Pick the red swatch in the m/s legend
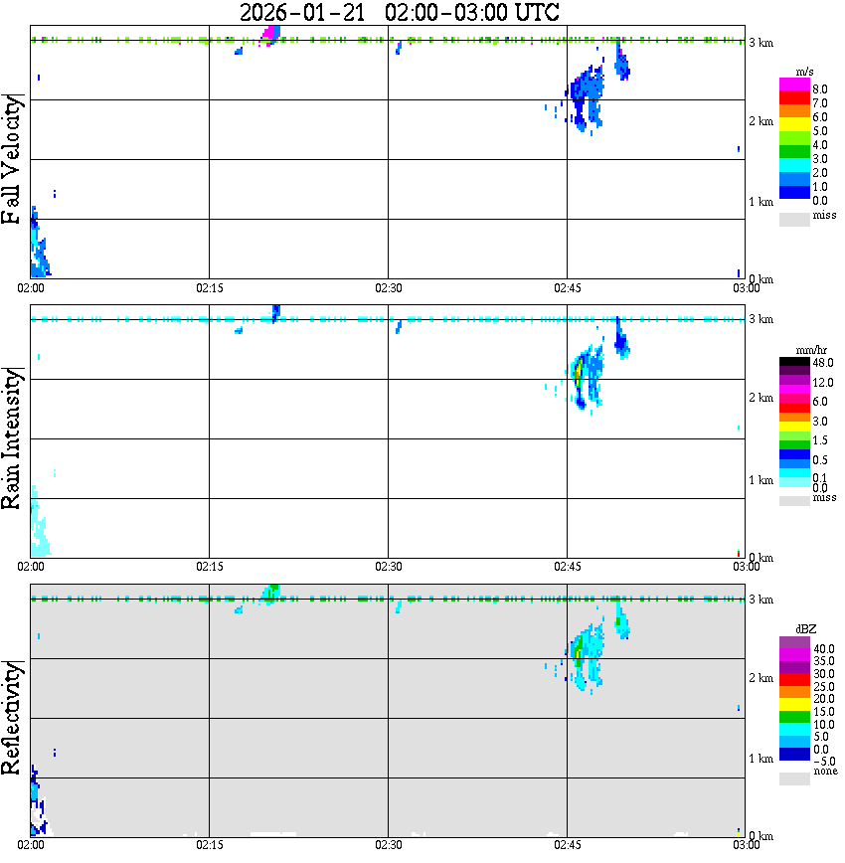This screenshot has height=863, width=845. click(794, 96)
